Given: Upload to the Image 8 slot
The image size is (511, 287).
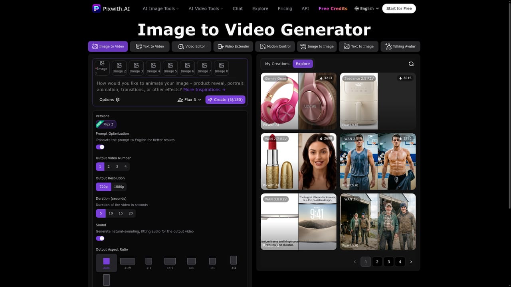Looking at the screenshot, I should point(222,68).
